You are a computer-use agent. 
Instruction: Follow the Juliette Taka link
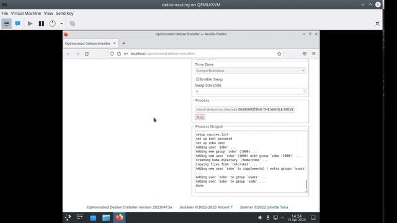point(277,207)
